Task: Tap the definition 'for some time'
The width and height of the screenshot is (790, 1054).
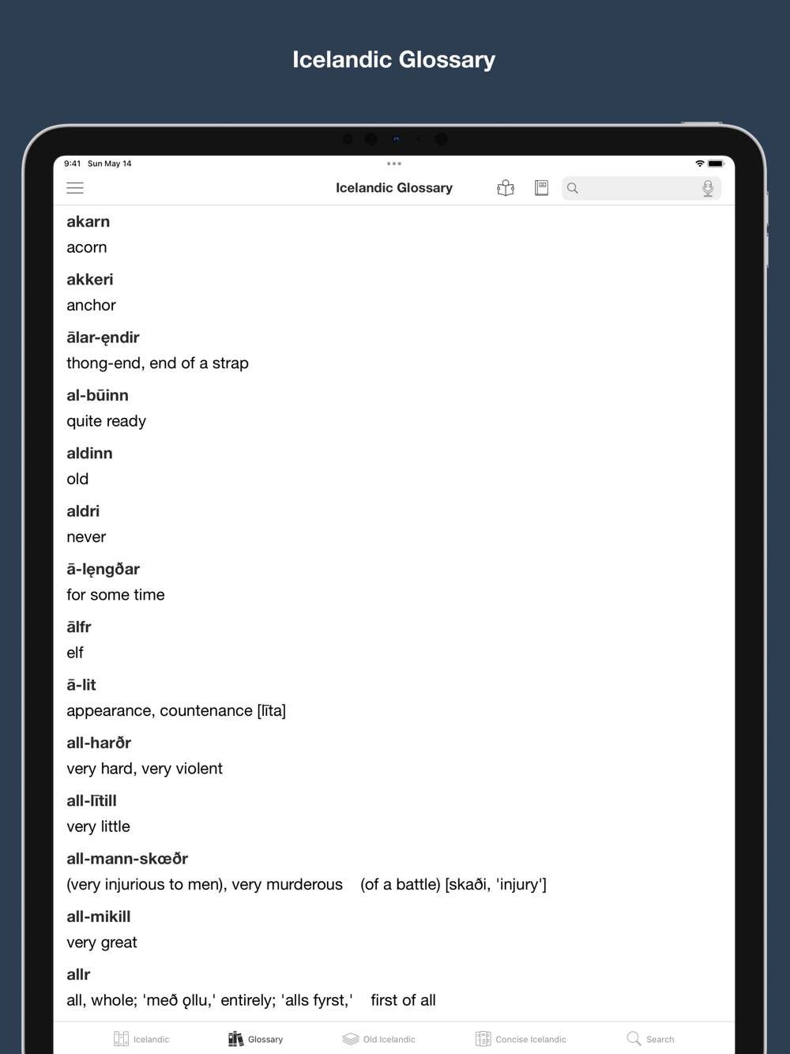Action: point(115,595)
